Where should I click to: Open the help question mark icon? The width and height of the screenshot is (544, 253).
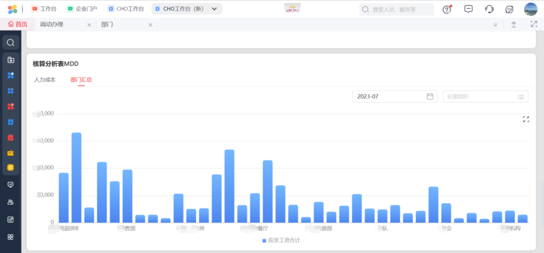[447, 9]
